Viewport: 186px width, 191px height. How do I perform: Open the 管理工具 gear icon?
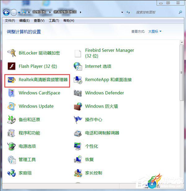coord(12,160)
